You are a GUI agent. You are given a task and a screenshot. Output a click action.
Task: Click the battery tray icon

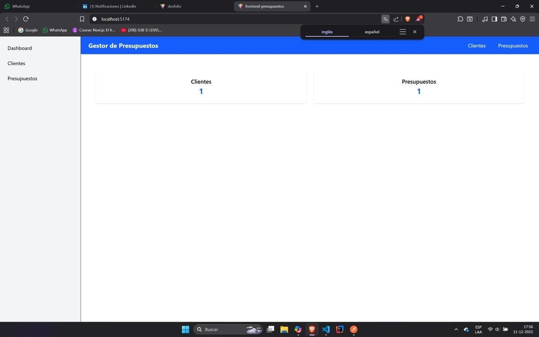coord(506,329)
